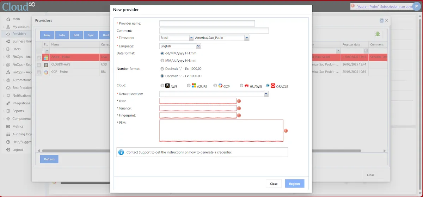Click the CLOUD8-AWS provider Amazon icon
The width and height of the screenshot is (423, 197).
(46, 65)
